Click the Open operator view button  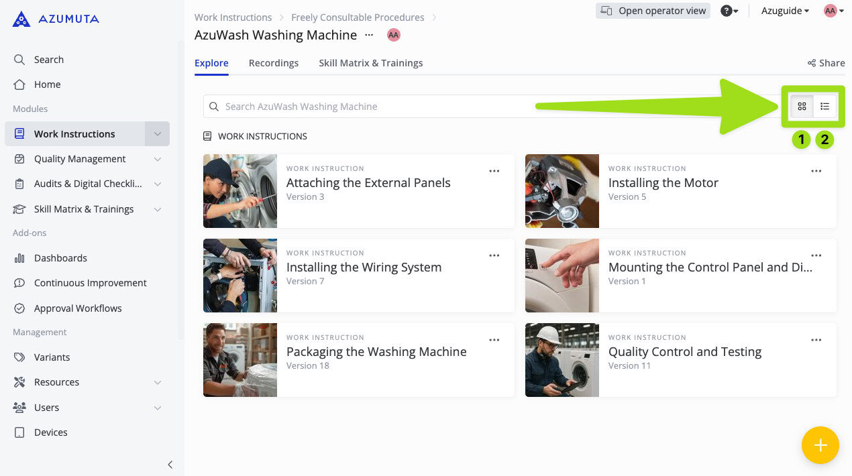653,11
